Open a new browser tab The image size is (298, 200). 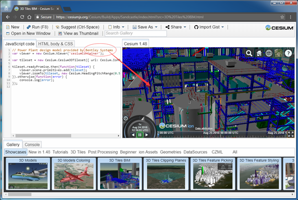coord(67,9)
